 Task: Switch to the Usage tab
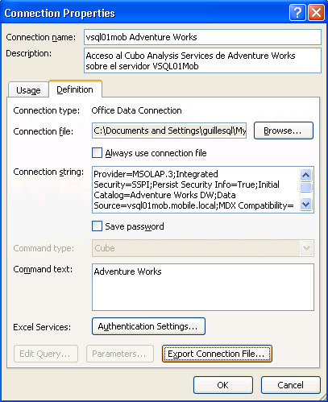[28, 90]
